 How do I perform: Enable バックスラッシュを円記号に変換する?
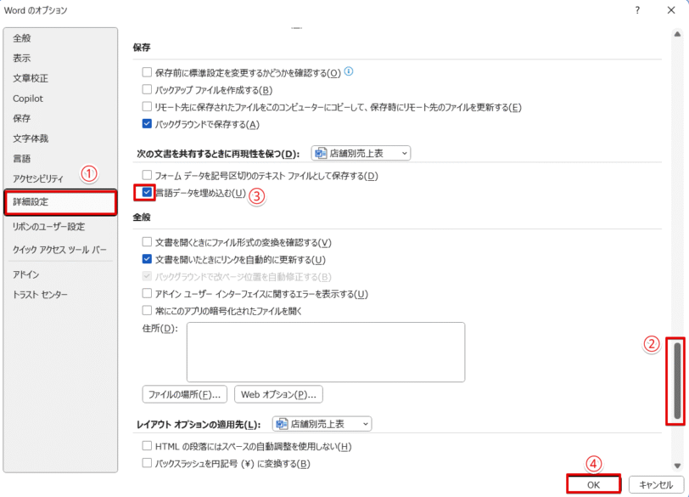tap(145, 462)
